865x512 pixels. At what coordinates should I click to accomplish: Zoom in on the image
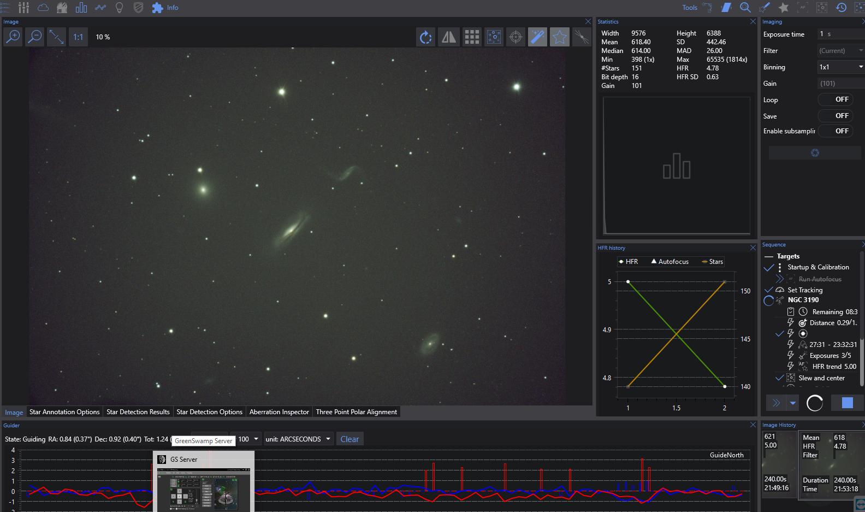pos(13,37)
